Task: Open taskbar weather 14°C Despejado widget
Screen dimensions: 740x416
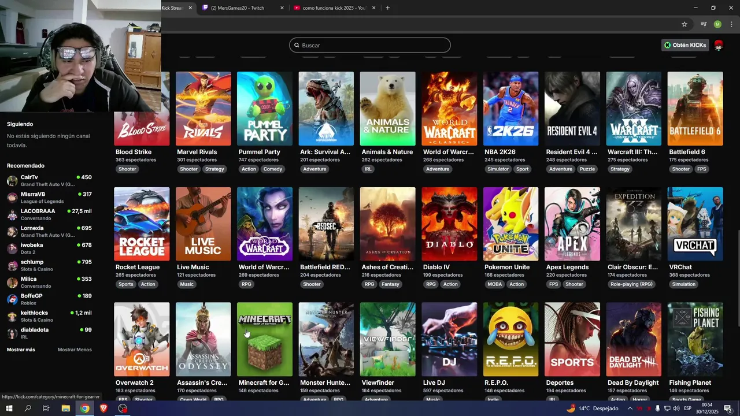Action: point(591,408)
